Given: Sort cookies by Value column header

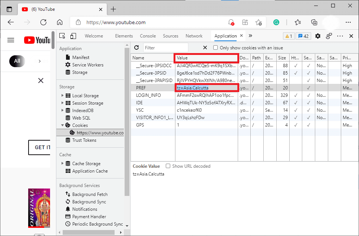Looking at the screenshot, I should (x=207, y=58).
